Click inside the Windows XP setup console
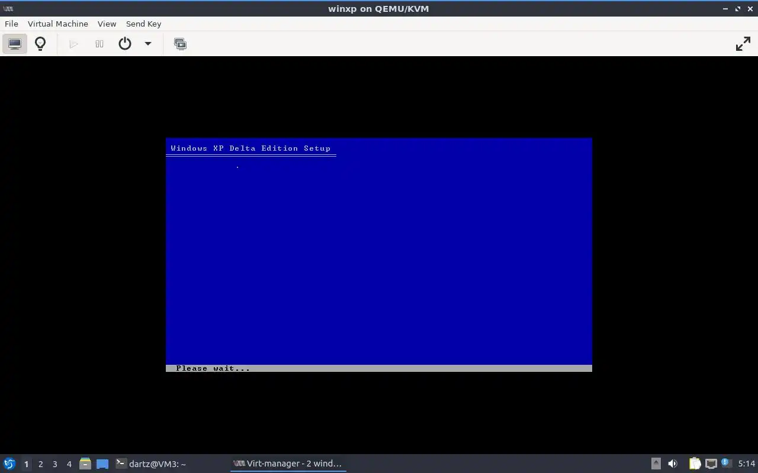 tap(379, 255)
